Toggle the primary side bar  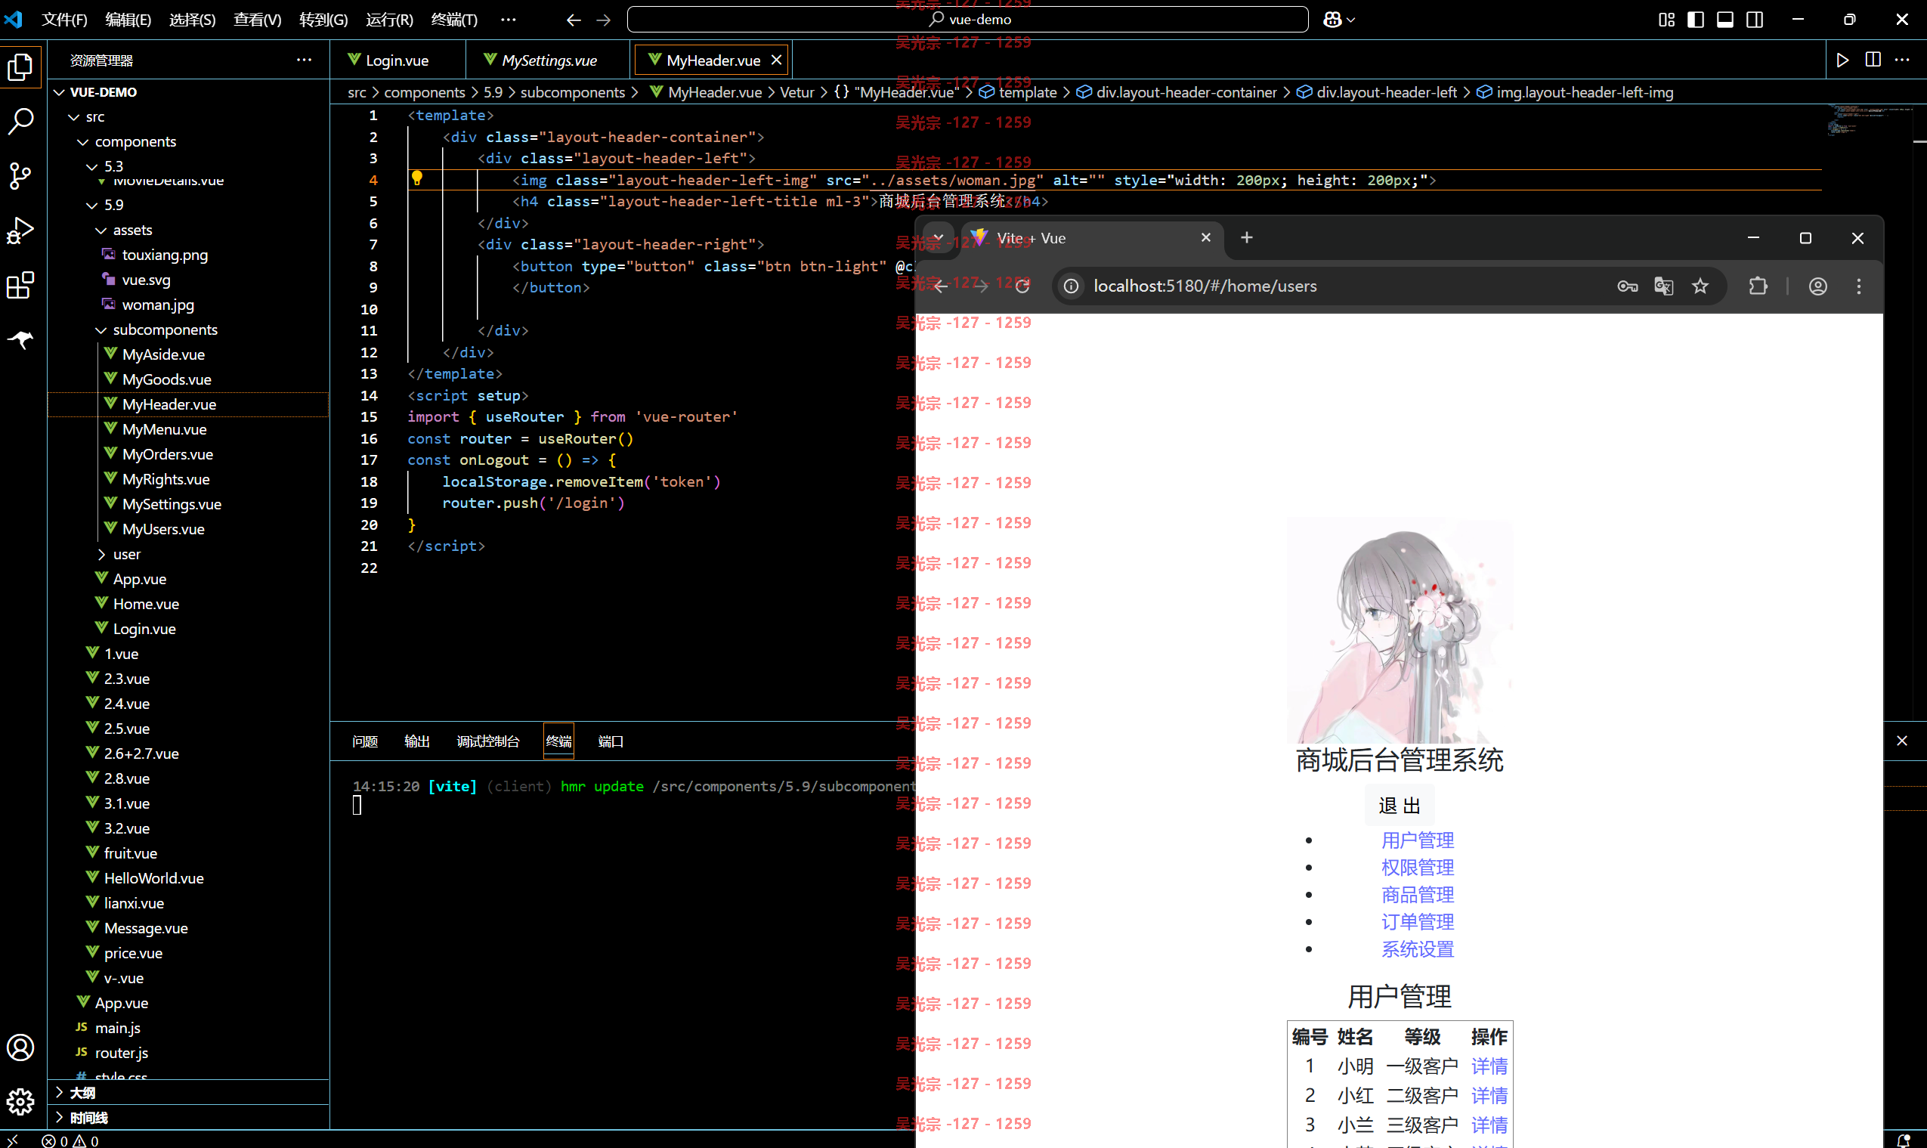1696,20
